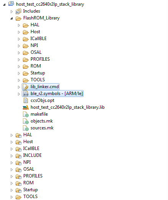The width and height of the screenshot is (168, 200).
Task: Expand the linked Host folder arrow
Action: [11, 142]
